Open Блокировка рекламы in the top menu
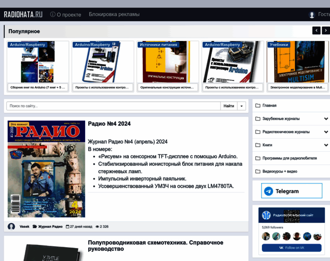This screenshot has width=330, height=261. (x=114, y=14)
